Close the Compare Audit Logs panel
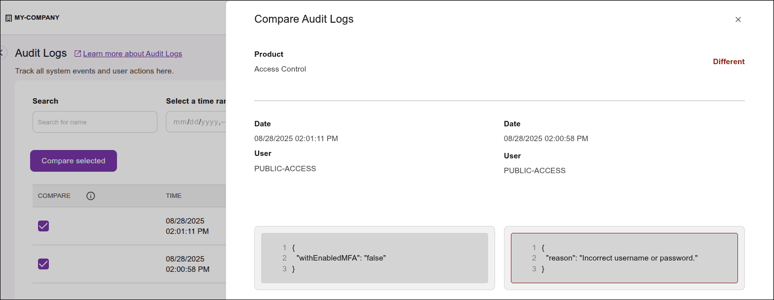This screenshot has width=774, height=300. 738,20
